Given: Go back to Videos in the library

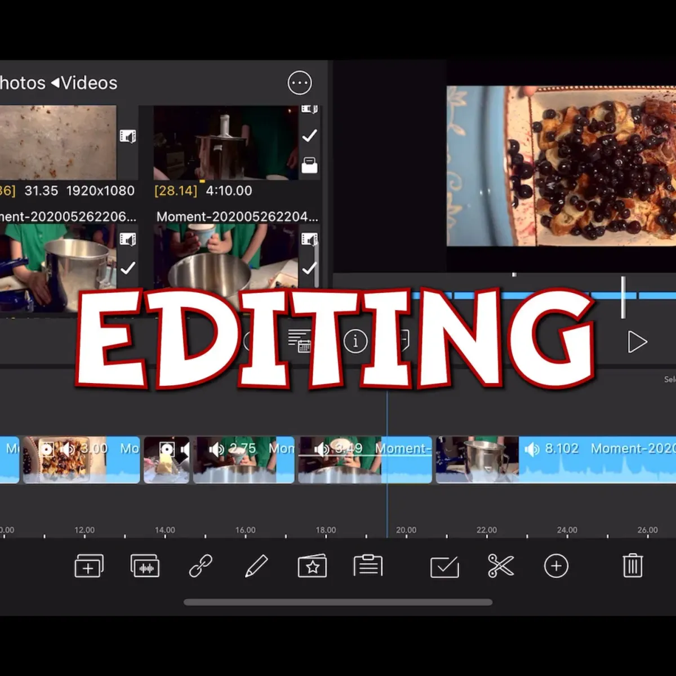Looking at the screenshot, I should tap(84, 83).
